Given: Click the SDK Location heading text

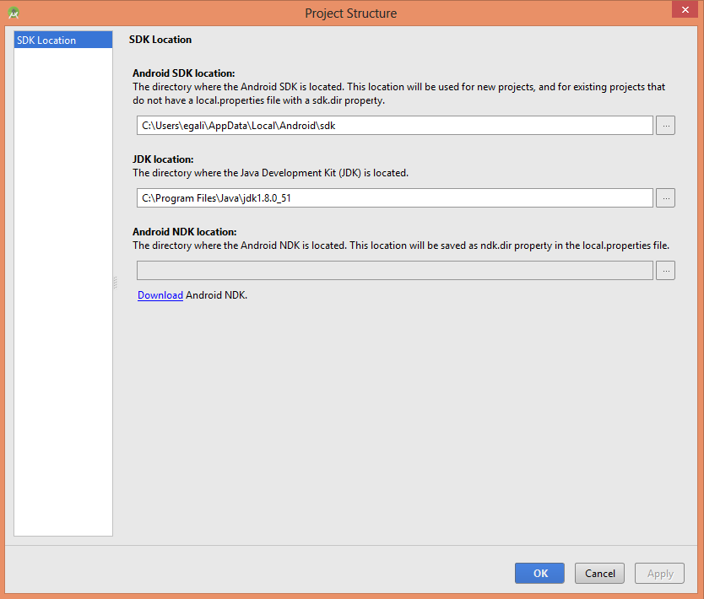Looking at the screenshot, I should 160,40.
